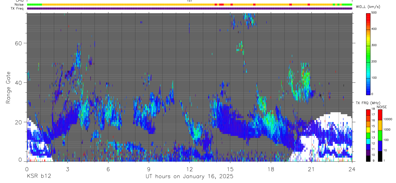The image size is (396, 183).
Task: Click the NOISE level color scale bar
Action: pyautogui.click(x=380, y=136)
